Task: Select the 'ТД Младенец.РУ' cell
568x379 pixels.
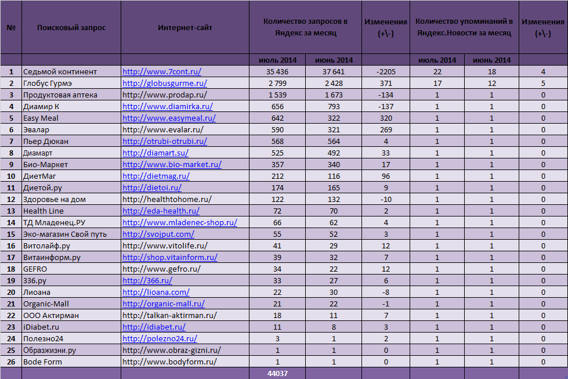Action: point(71,222)
